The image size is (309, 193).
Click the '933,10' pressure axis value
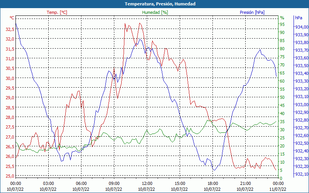click(302, 96)
